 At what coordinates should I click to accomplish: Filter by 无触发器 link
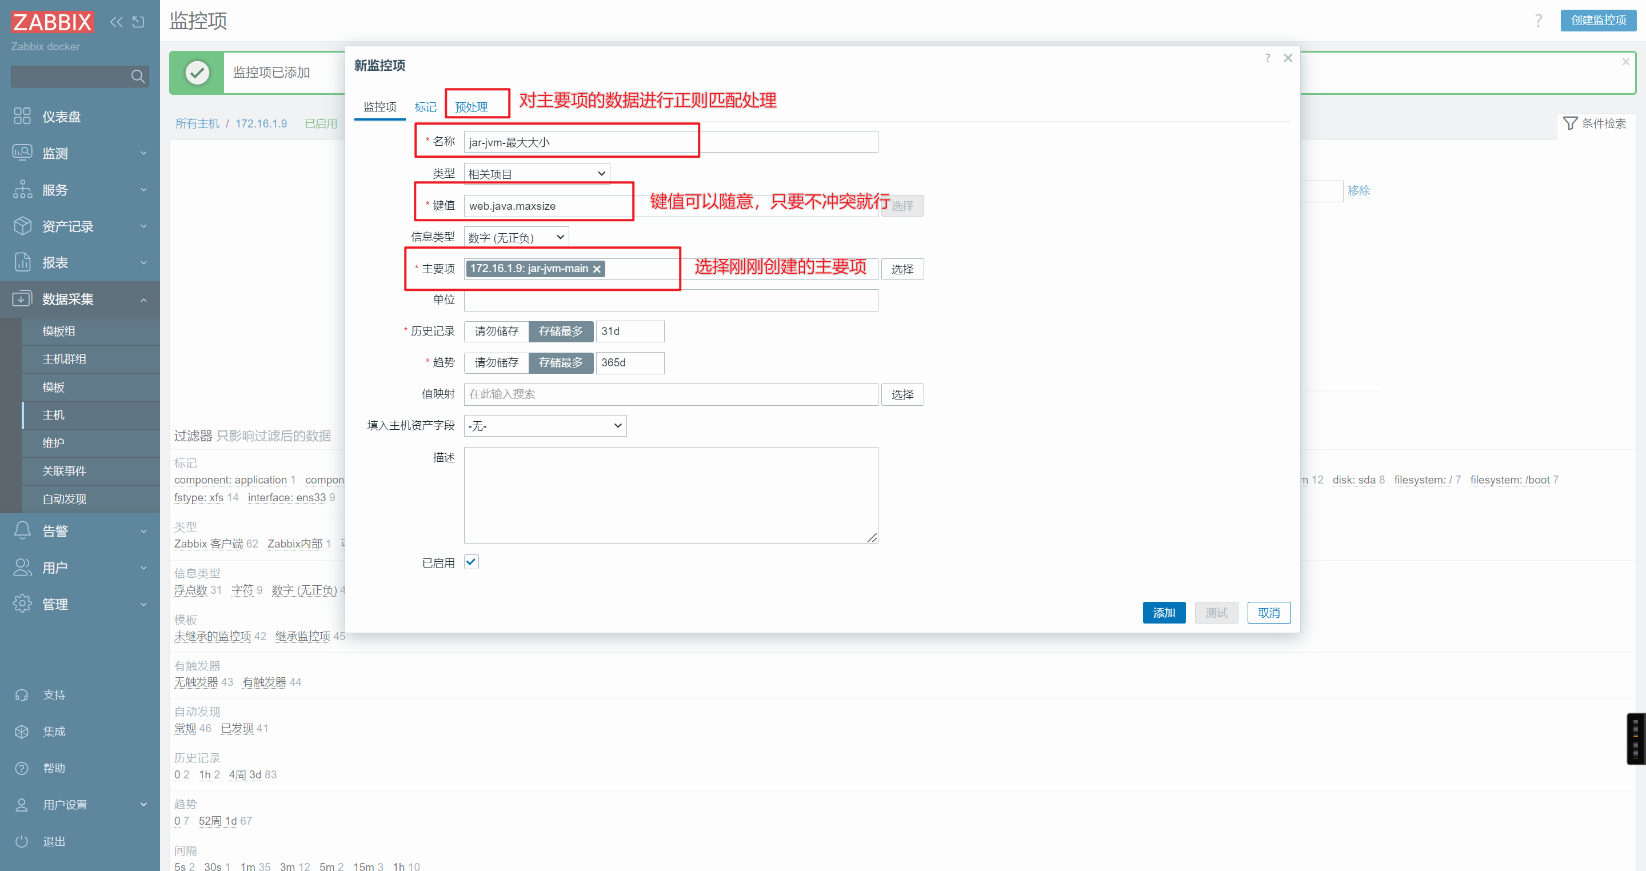click(x=196, y=682)
